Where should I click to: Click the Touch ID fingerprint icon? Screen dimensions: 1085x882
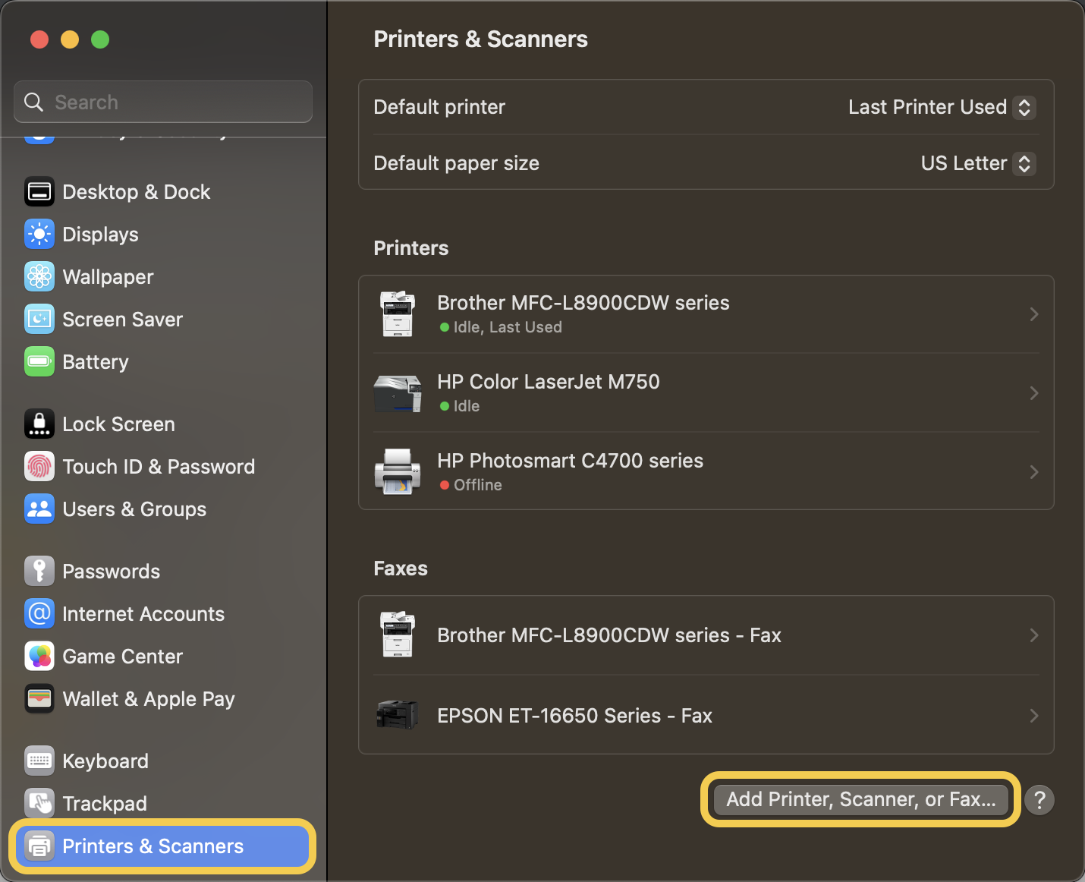[39, 467]
